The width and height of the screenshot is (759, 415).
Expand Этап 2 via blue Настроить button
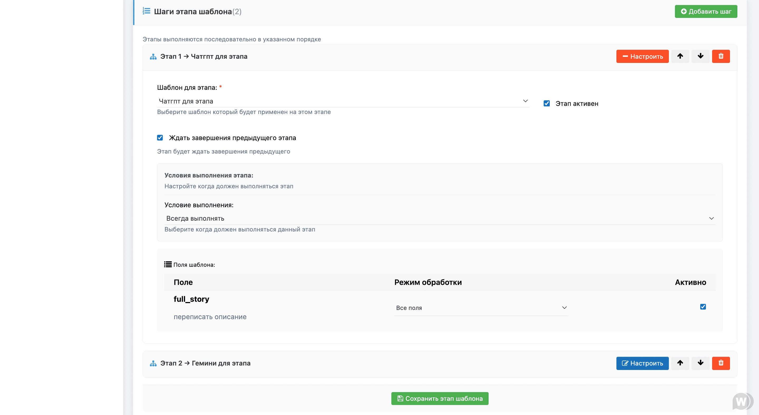[x=642, y=363]
